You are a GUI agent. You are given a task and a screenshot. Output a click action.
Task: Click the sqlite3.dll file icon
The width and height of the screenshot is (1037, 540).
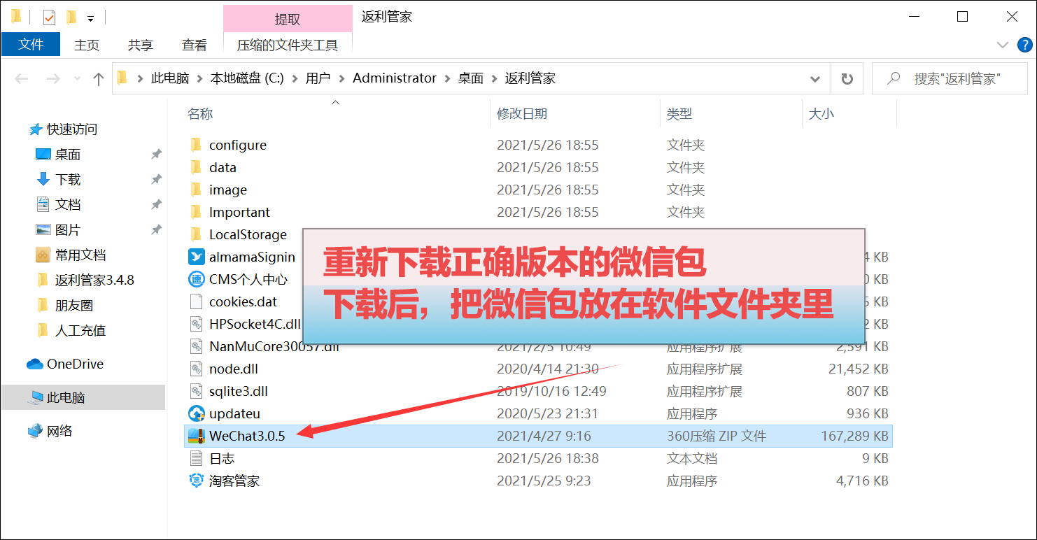click(x=196, y=391)
